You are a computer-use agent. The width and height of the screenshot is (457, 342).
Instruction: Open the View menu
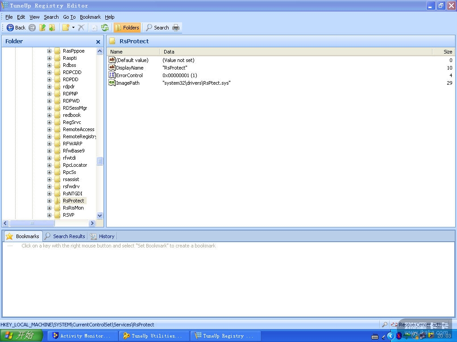pyautogui.click(x=34, y=17)
